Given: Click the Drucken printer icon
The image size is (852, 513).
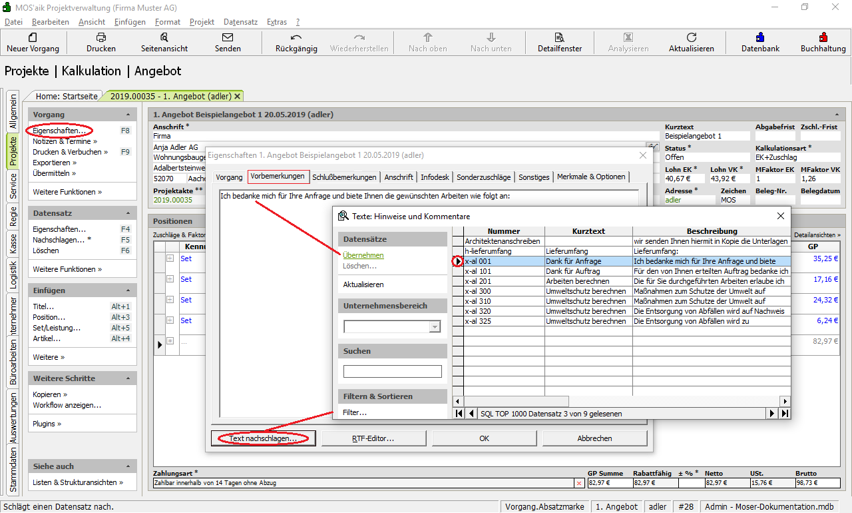Looking at the screenshot, I should tap(101, 38).
